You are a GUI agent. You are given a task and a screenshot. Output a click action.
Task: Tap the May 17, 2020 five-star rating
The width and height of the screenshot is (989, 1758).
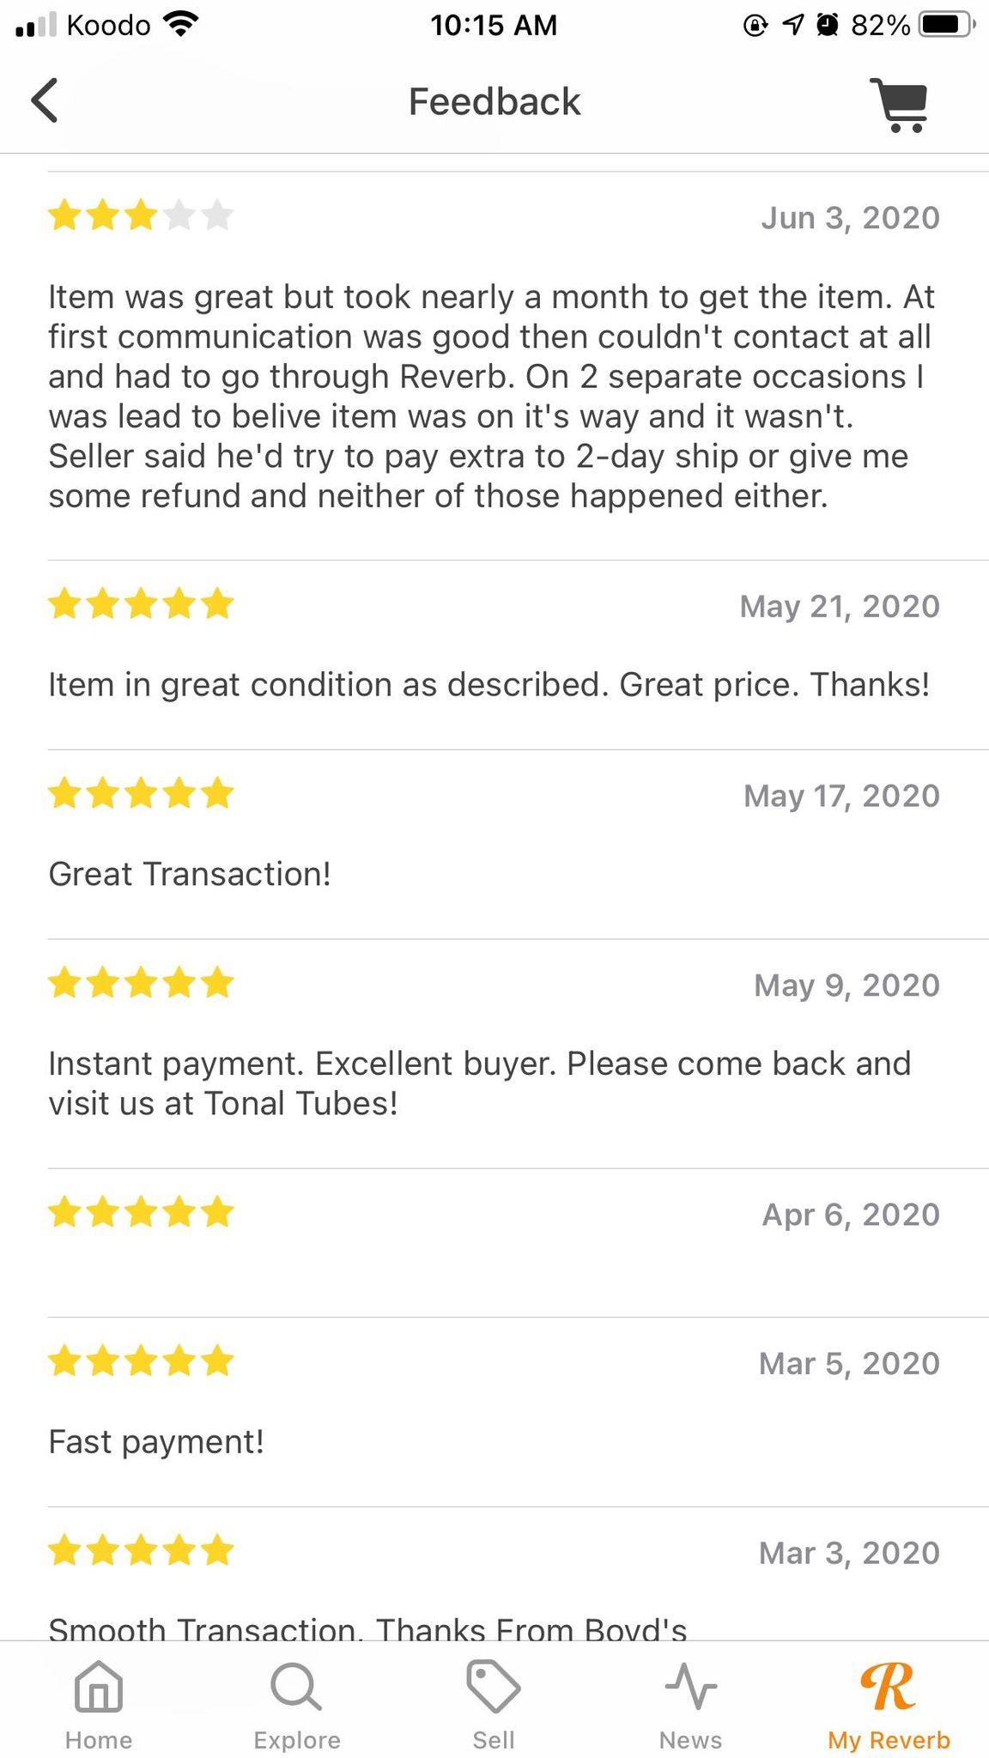point(140,793)
